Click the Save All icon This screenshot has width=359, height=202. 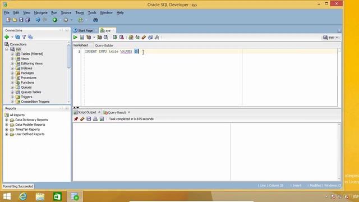27,20
